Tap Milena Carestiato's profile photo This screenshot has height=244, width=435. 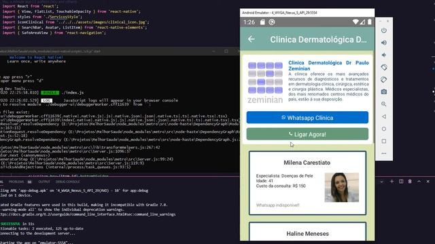click(342, 187)
